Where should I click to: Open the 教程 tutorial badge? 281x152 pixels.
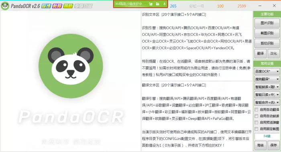click(57, 6)
